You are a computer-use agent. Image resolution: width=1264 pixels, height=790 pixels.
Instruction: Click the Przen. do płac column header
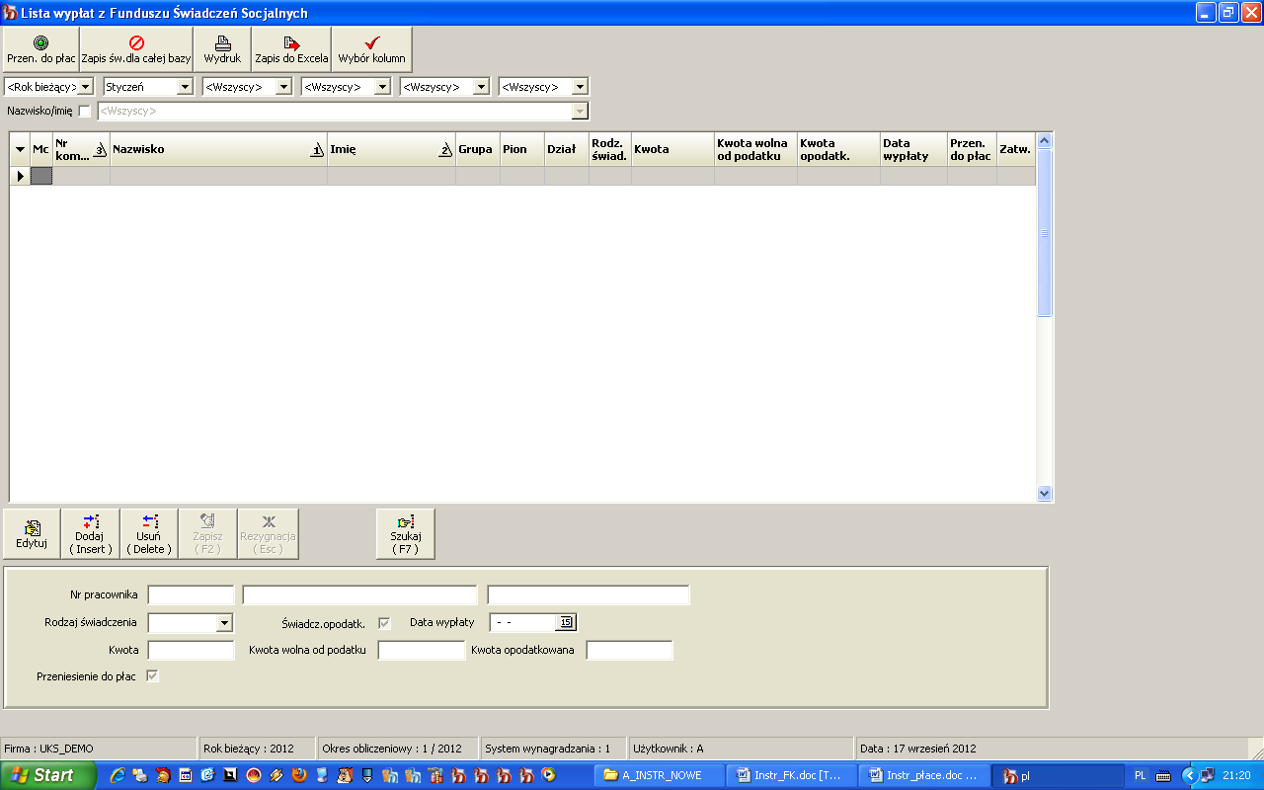coord(972,149)
